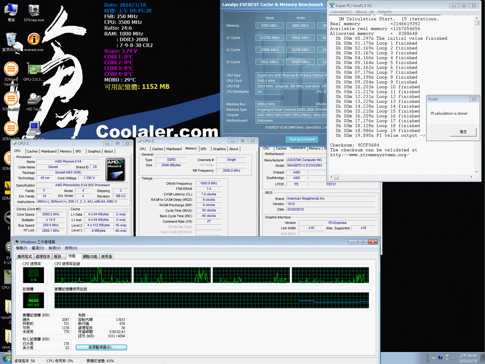Open the Calculate(C) menu in Super PI
Viewport: 485px width, 364px height.
click(x=341, y=12)
